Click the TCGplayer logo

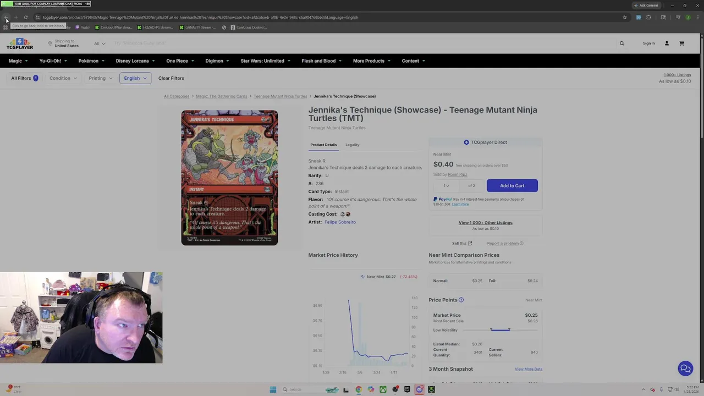(20, 43)
